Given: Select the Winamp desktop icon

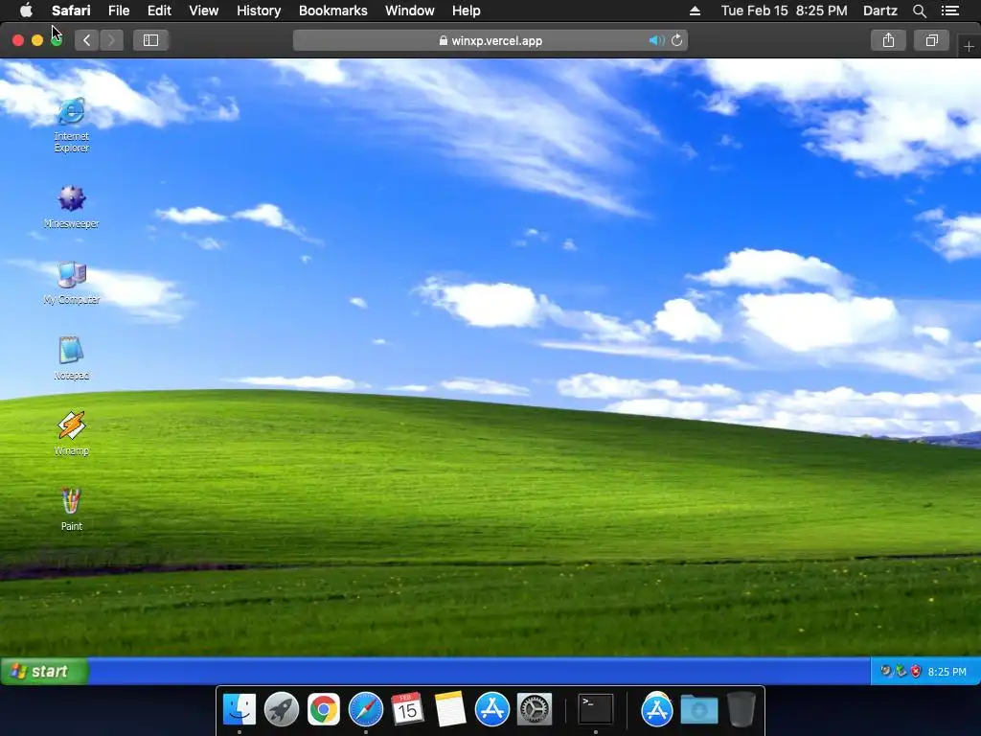Looking at the screenshot, I should click(x=71, y=434).
